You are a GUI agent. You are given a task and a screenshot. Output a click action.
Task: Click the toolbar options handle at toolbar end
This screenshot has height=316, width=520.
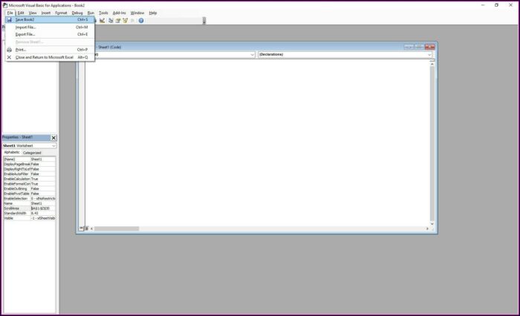[204, 21]
